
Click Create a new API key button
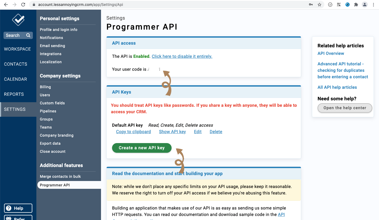tap(142, 148)
